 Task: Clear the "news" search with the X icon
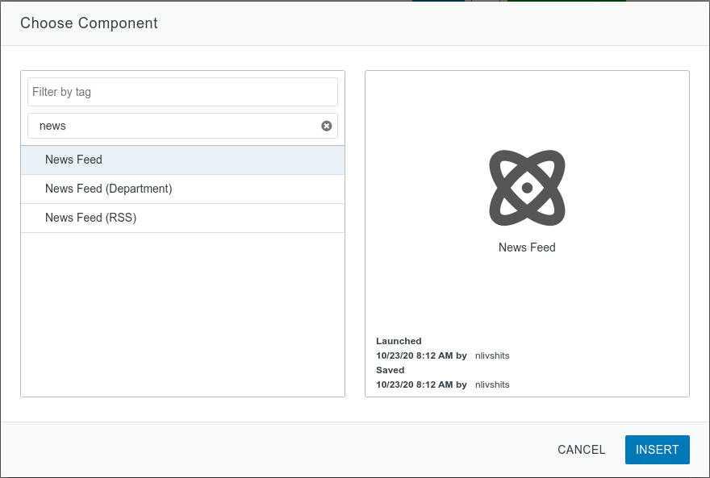327,126
